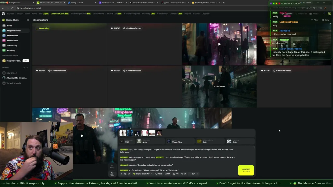Click the Upgrade button

click(x=287, y=14)
